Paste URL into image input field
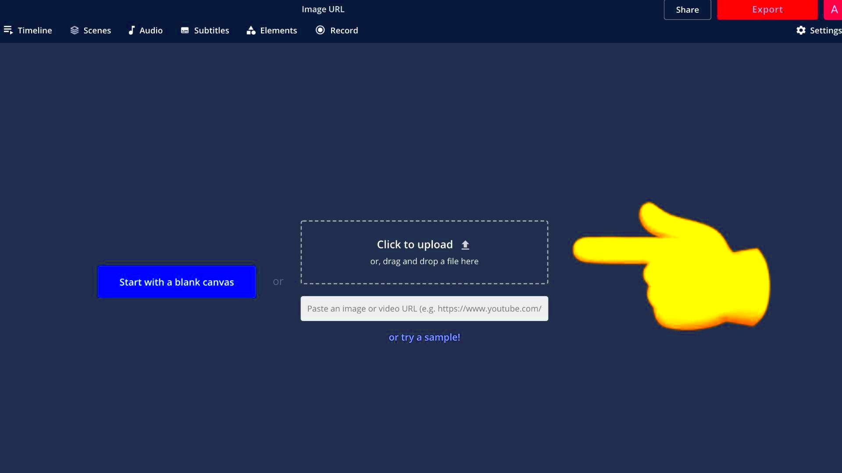Viewport: 842px width, 473px height. (x=425, y=308)
